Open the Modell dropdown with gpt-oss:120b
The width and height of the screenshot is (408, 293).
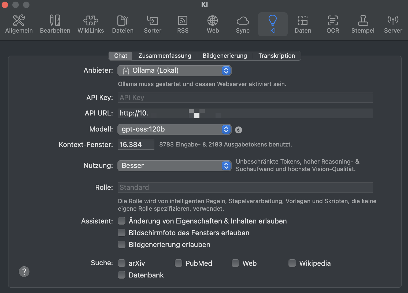point(175,129)
